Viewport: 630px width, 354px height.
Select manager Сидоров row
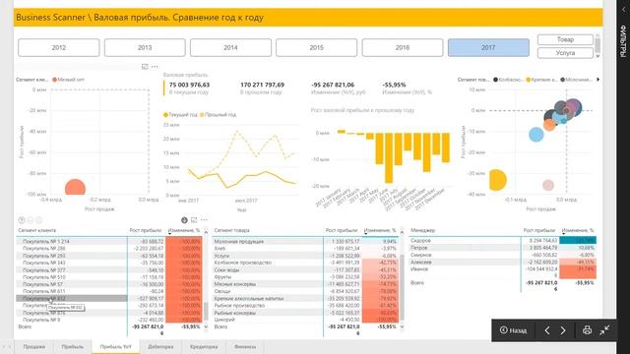point(503,240)
